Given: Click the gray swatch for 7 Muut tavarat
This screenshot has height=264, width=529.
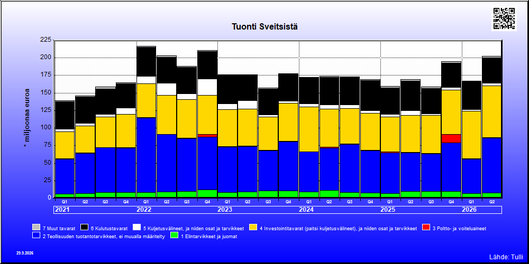Looking at the screenshot, I should (36, 228).
